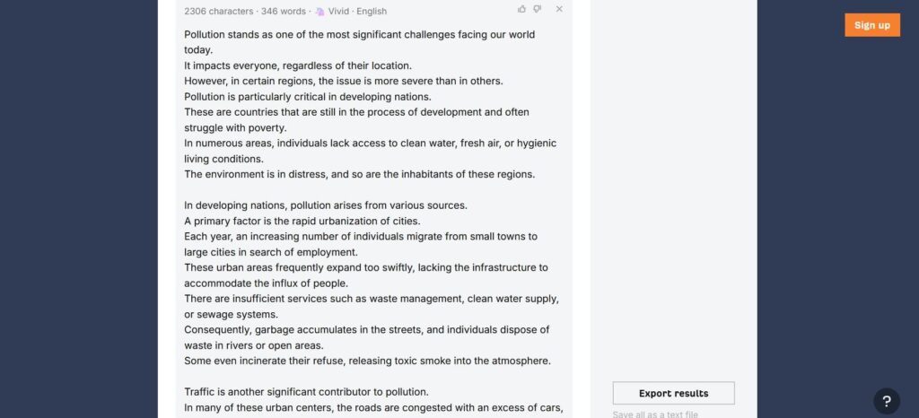The width and height of the screenshot is (919, 418).
Task: Click the line "In developing nations, pollution arises"
Action: [326, 205]
